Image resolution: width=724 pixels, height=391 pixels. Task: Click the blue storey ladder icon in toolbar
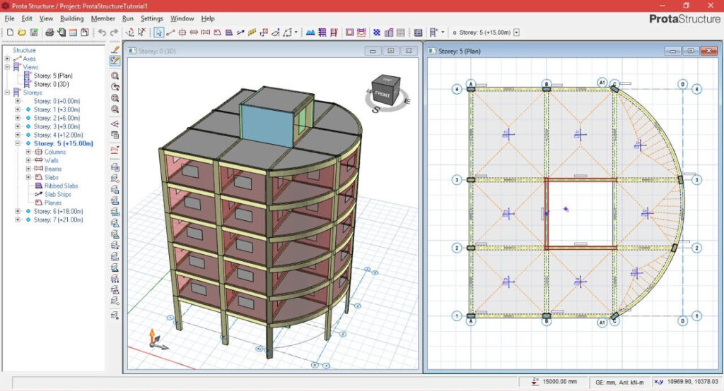pos(433,32)
